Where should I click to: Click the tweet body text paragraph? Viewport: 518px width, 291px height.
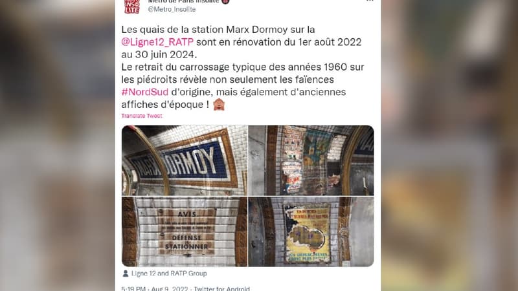click(x=243, y=67)
